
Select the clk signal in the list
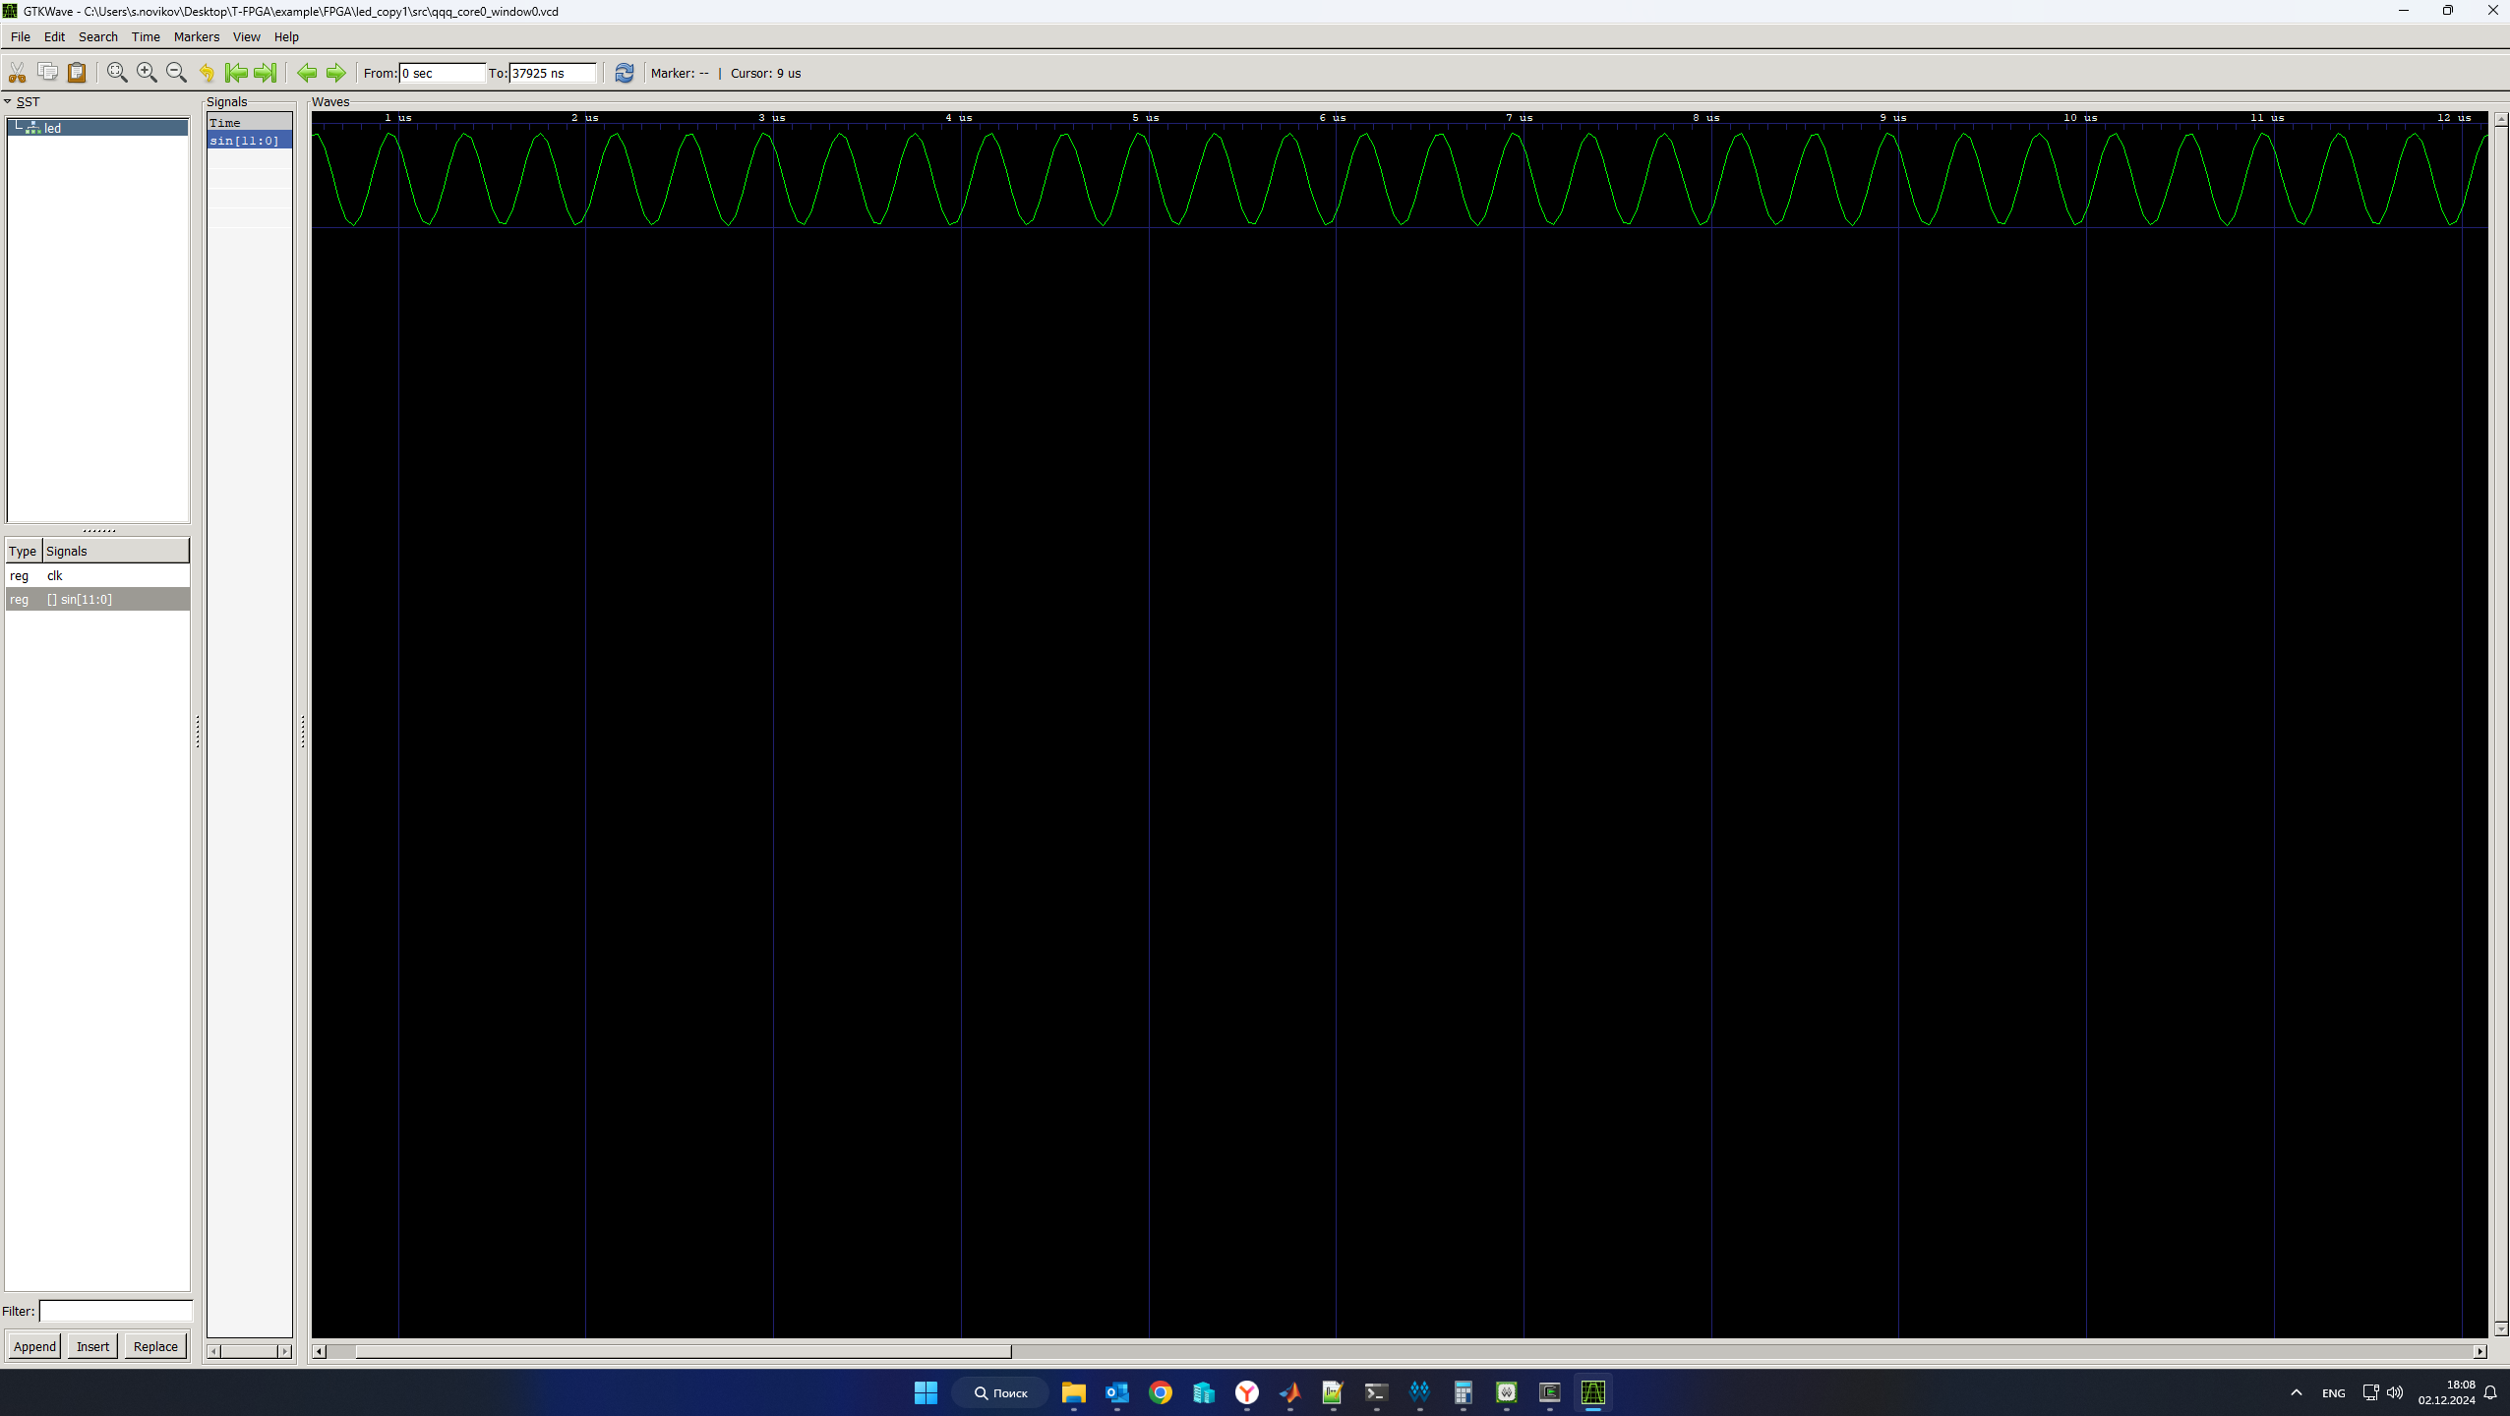tap(55, 575)
